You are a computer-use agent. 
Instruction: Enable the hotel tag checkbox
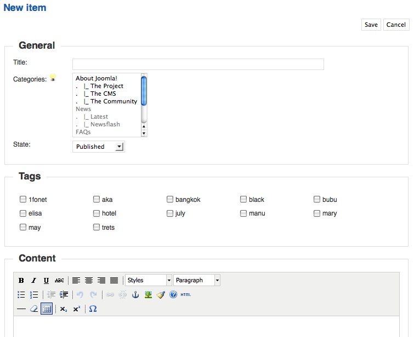tap(97, 213)
